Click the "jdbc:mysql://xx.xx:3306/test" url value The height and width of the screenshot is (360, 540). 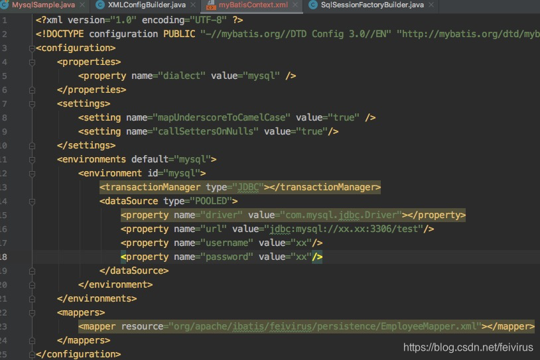click(344, 229)
